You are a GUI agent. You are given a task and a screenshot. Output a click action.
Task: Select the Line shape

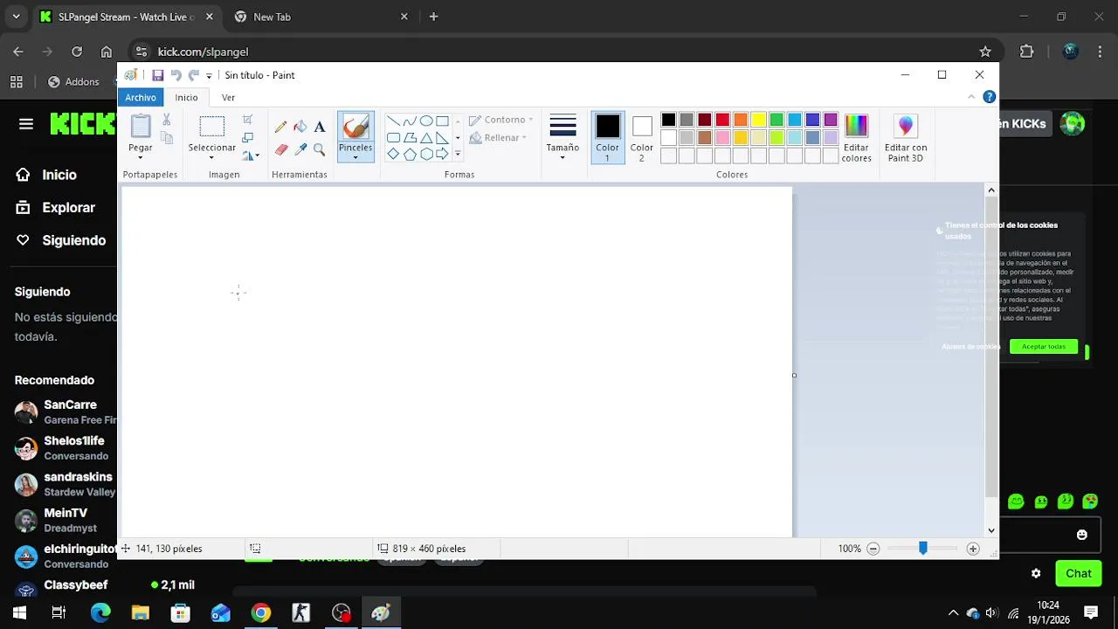(393, 121)
